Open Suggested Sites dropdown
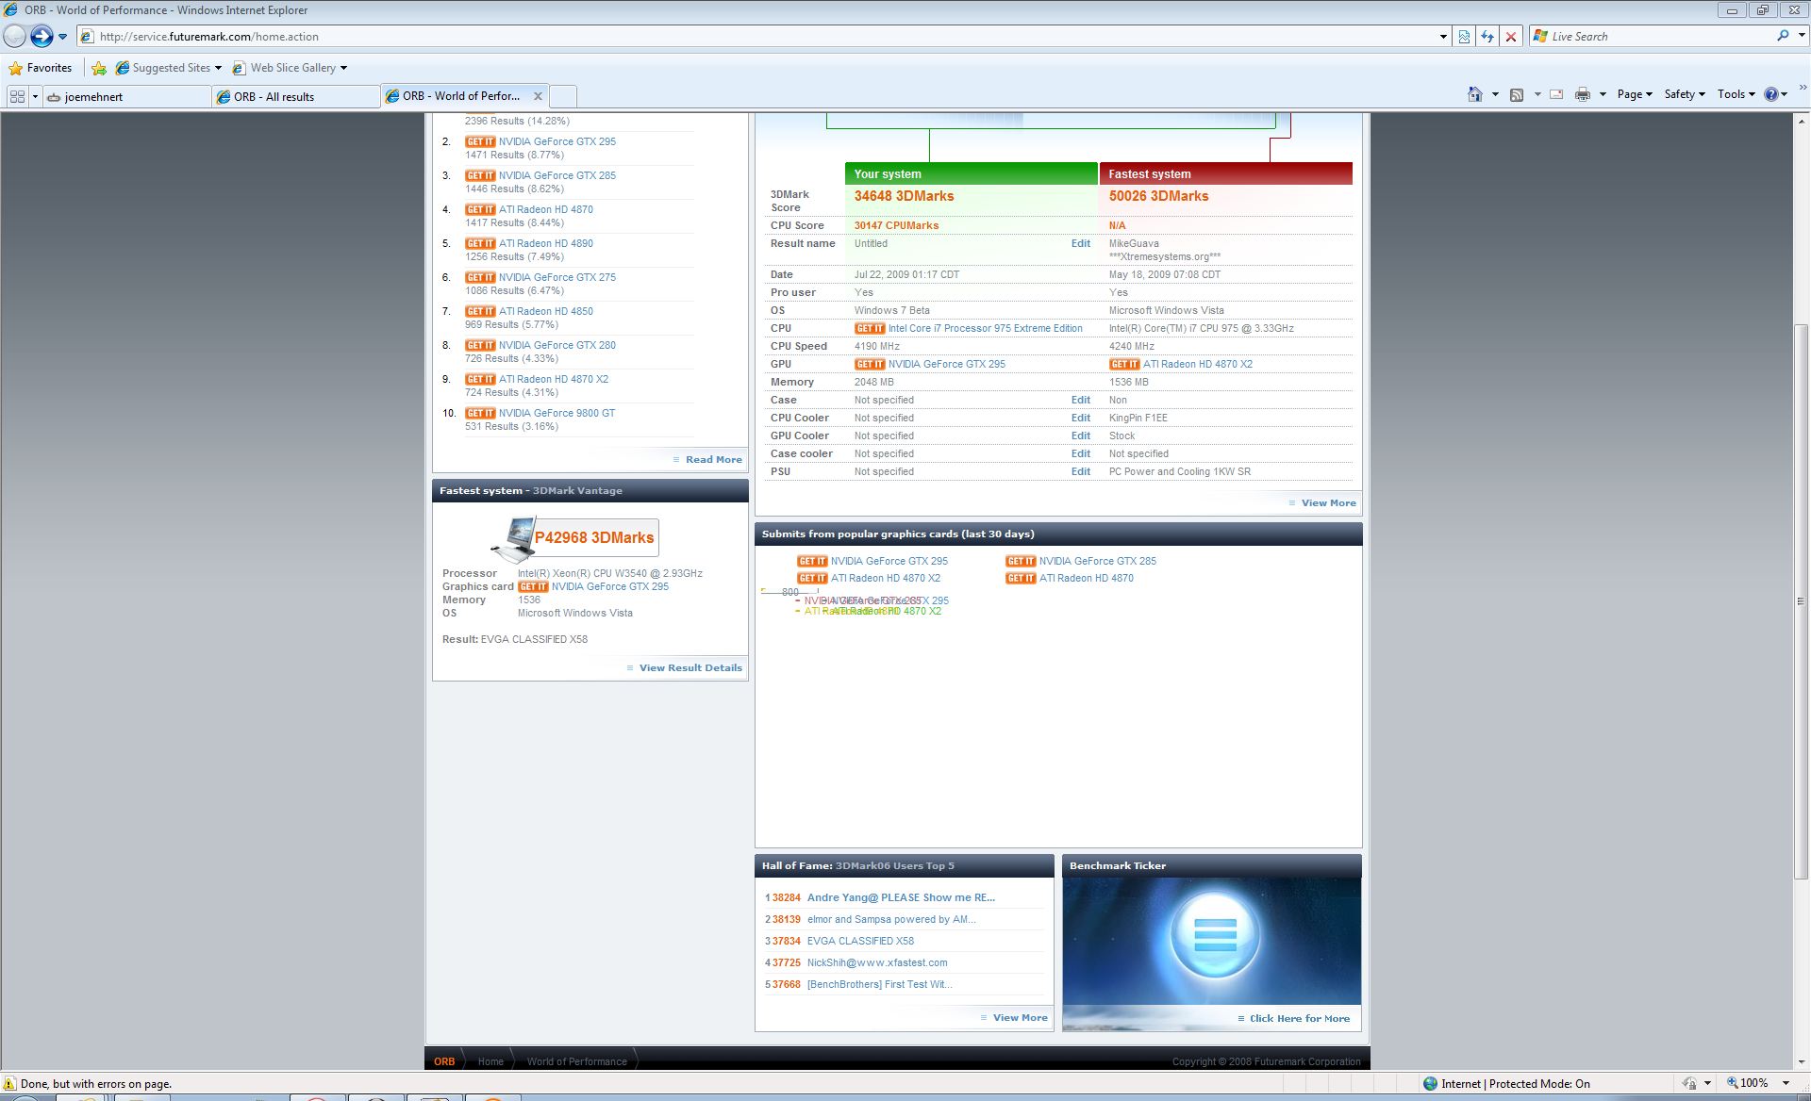This screenshot has height=1101, width=1811. [169, 68]
